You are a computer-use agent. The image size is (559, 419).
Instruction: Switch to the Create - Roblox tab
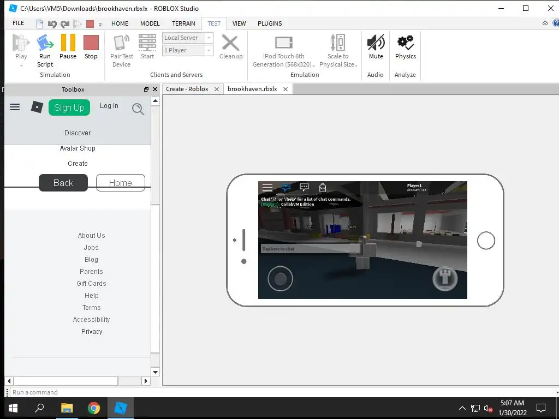point(187,89)
